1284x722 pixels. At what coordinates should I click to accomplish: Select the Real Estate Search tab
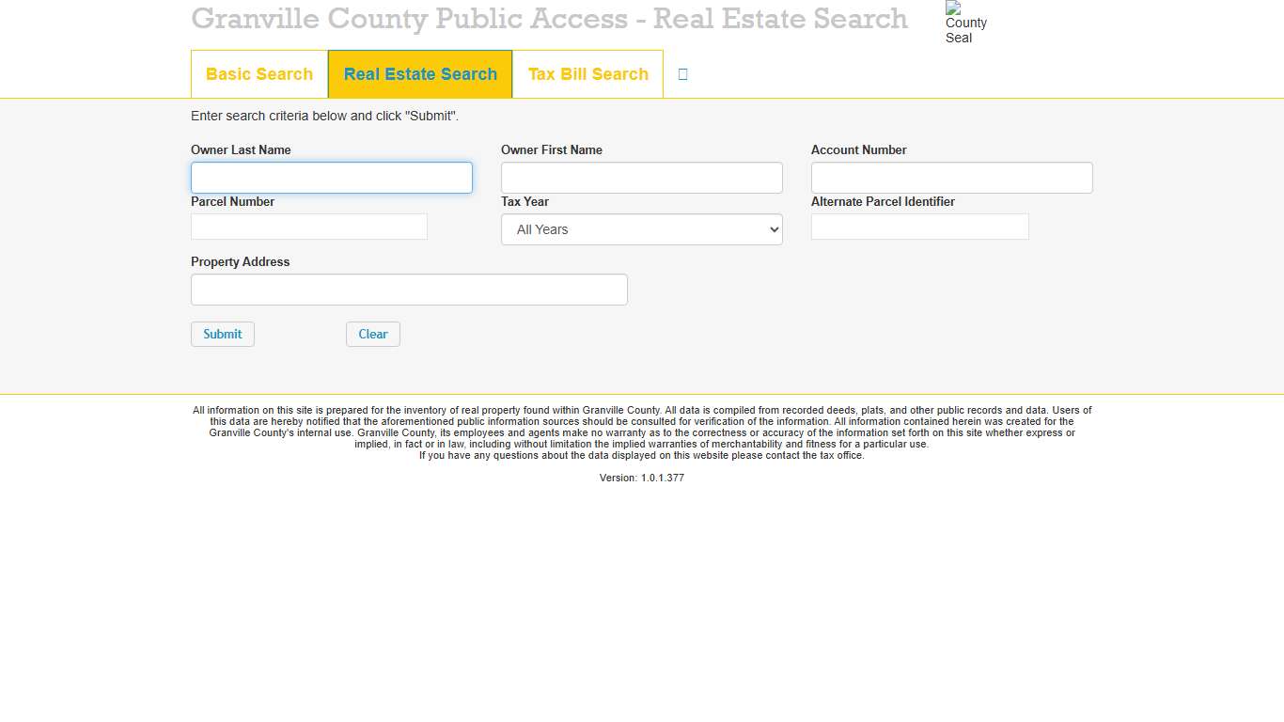coord(420,74)
